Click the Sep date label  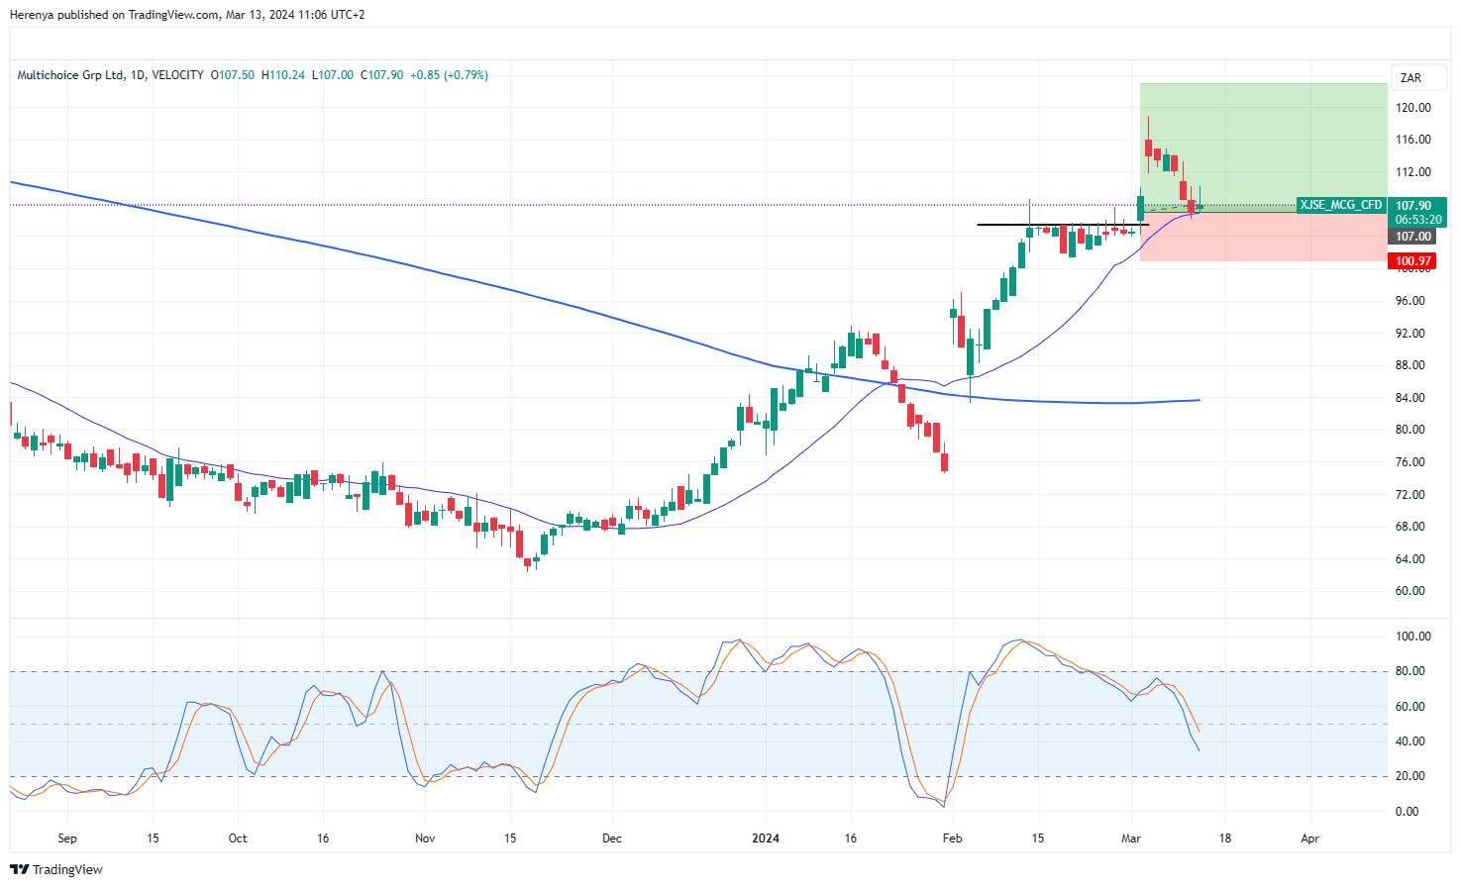(67, 838)
